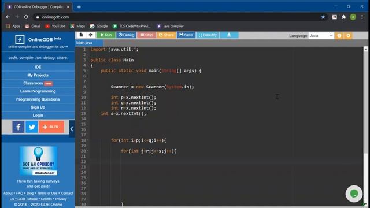Open the Language dropdown showing Java
The height and width of the screenshot is (208, 370).
(321, 36)
